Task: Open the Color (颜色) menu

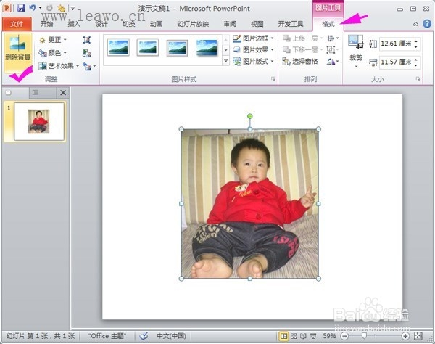Action: pyautogui.click(x=53, y=53)
